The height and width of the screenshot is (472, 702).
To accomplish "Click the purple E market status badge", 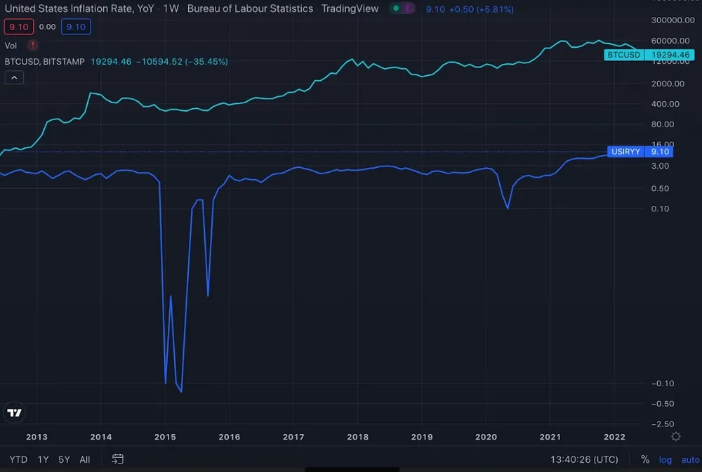I will [408, 9].
